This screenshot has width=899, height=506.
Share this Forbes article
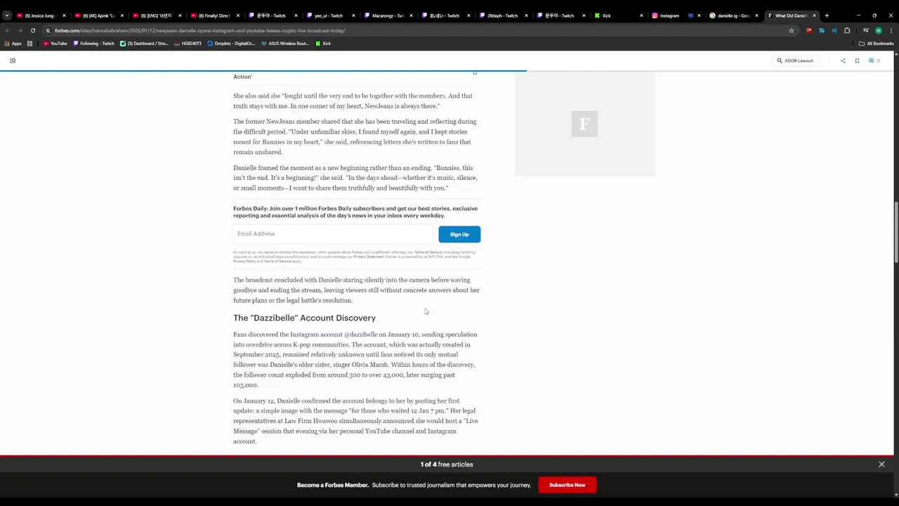point(843,60)
